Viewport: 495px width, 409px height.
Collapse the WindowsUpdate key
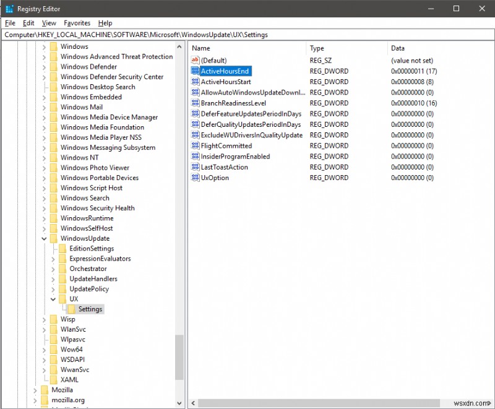click(44, 238)
